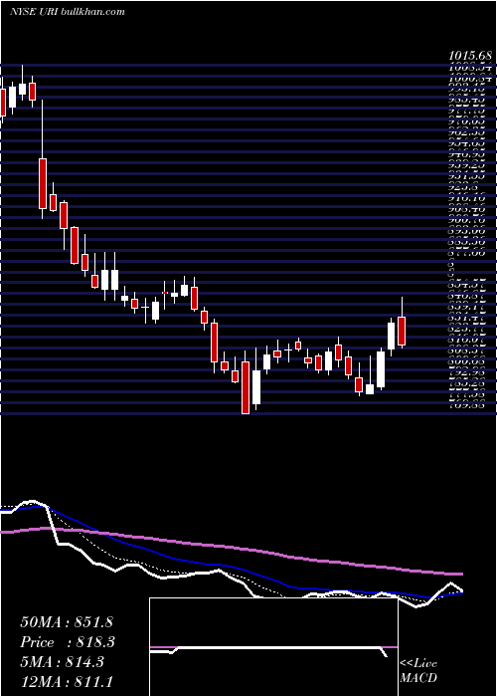The width and height of the screenshot is (497, 697).
Task: Click the NYSE URI bullkhan.com chart title
Action: point(67,12)
